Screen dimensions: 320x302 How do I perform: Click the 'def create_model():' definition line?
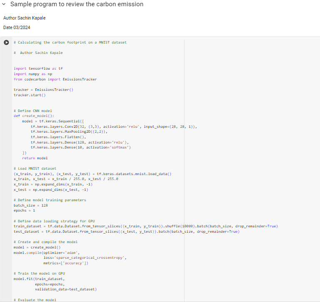point(34,116)
